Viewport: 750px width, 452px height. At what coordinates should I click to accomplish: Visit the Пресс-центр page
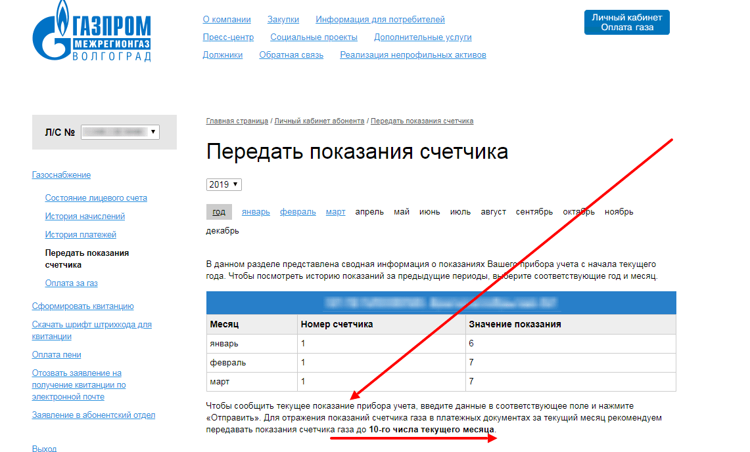(228, 37)
